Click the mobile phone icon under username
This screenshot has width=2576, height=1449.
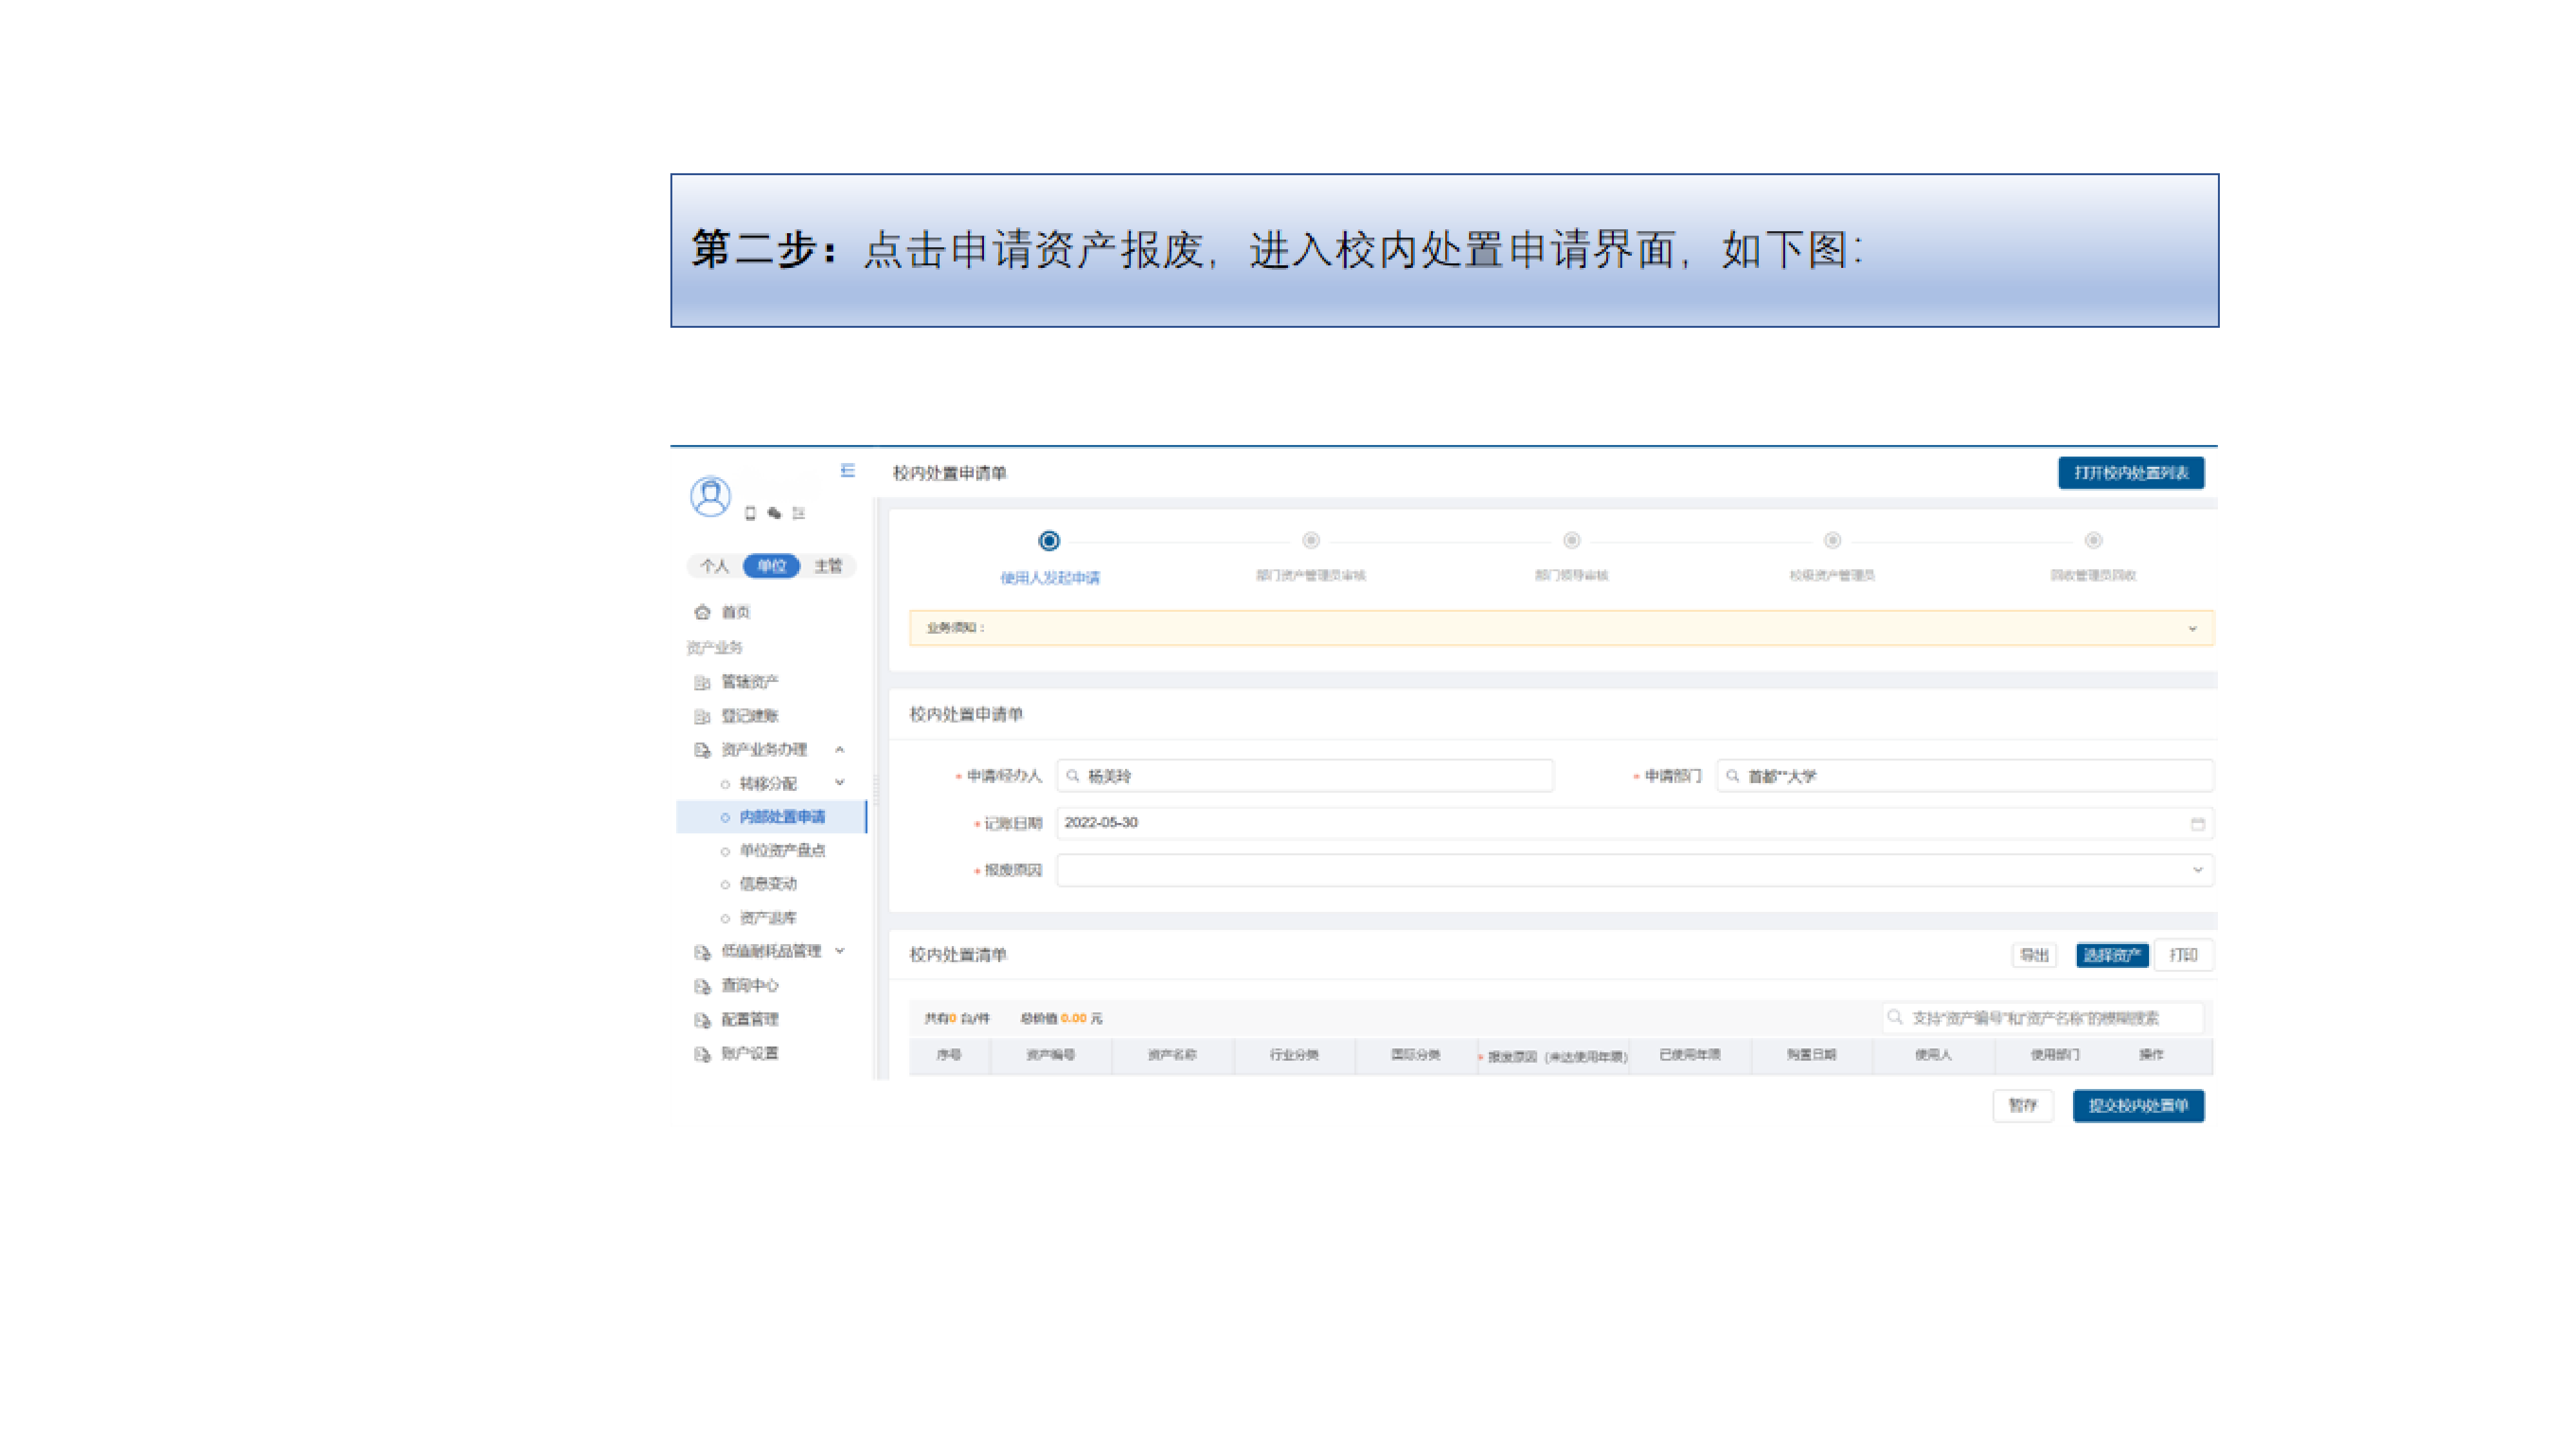click(x=750, y=513)
